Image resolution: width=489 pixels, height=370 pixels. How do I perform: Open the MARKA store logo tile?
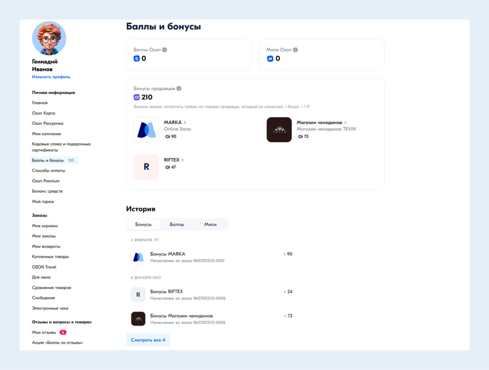(x=146, y=130)
